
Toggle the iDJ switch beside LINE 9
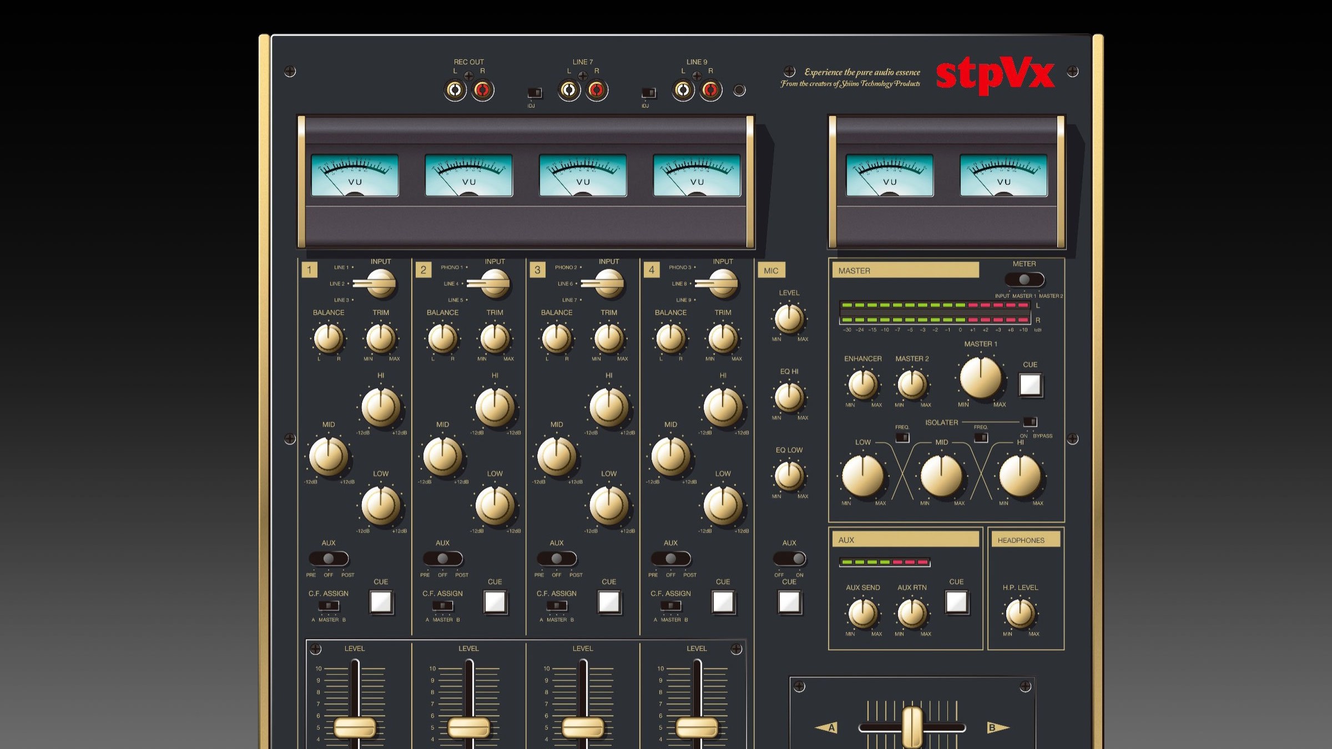648,93
